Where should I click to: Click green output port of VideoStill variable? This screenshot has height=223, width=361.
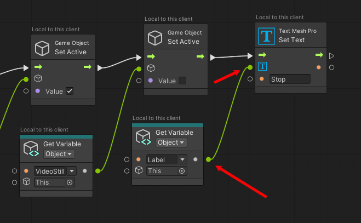click(98, 171)
